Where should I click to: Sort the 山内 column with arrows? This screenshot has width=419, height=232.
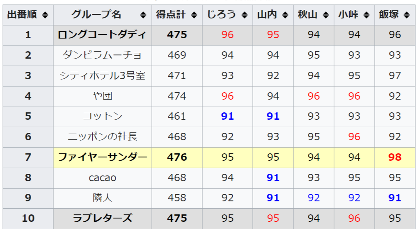pyautogui.click(x=285, y=15)
